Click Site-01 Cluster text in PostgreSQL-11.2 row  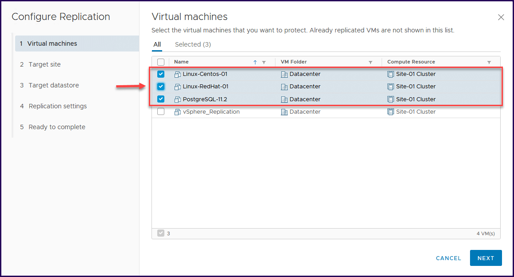point(416,99)
